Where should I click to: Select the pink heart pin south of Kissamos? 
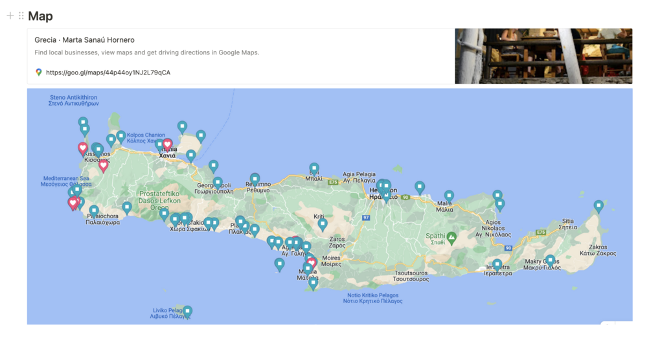pos(104,166)
